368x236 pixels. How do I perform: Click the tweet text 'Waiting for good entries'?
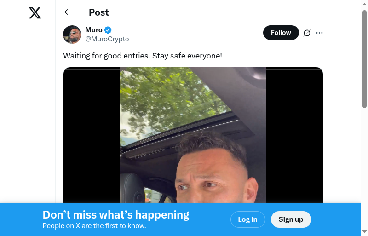point(107,56)
